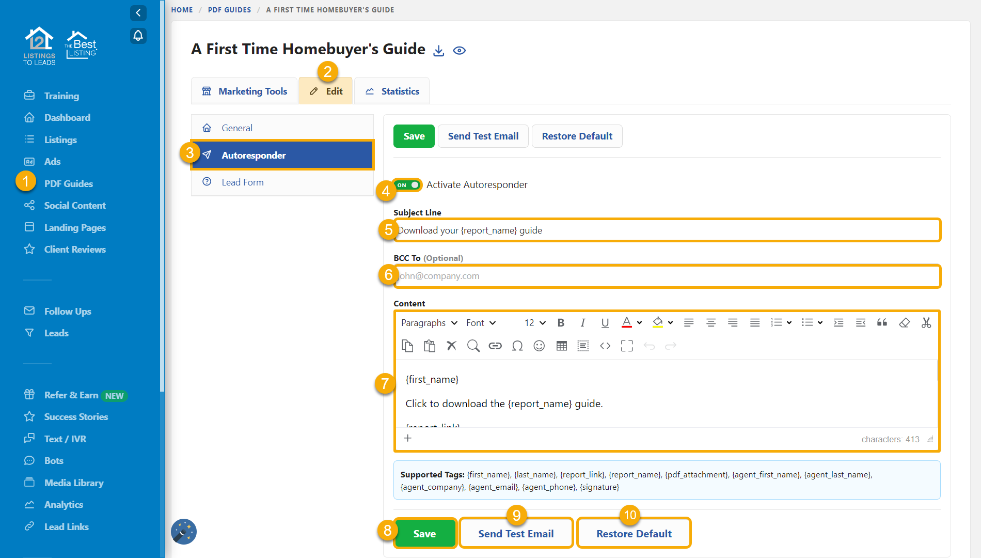This screenshot has width=981, height=558.
Task: Open the code view in the editor
Action: click(x=605, y=346)
